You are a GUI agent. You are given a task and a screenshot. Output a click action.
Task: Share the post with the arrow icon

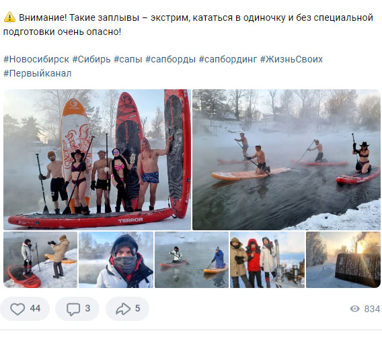point(123,309)
